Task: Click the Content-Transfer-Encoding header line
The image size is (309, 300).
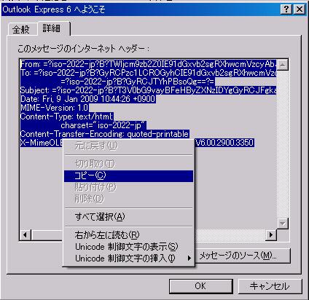Action: tap(105, 134)
